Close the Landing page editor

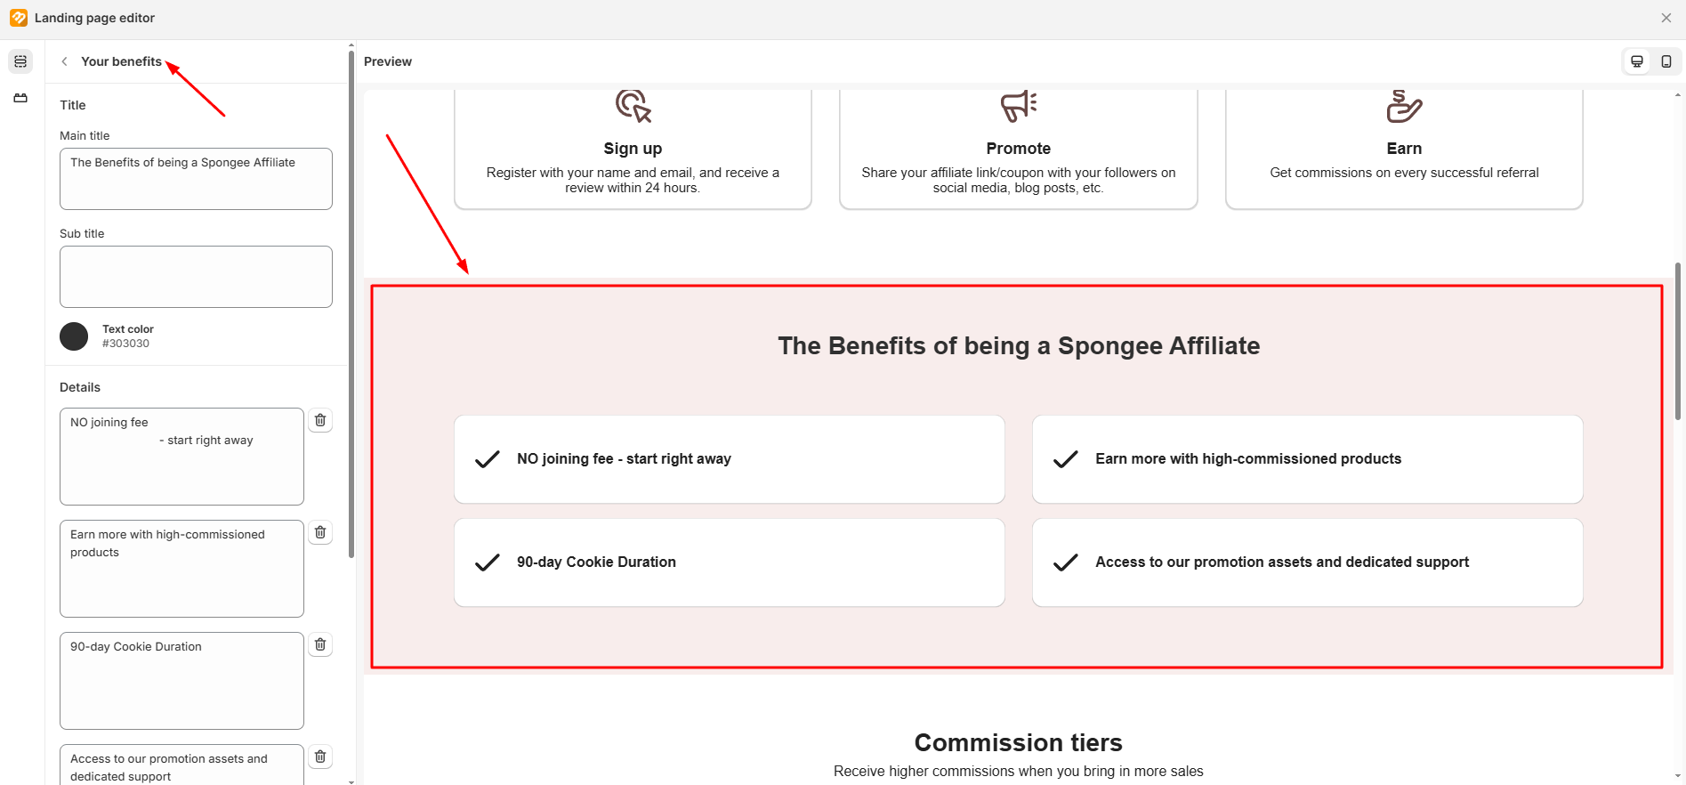[1666, 18]
